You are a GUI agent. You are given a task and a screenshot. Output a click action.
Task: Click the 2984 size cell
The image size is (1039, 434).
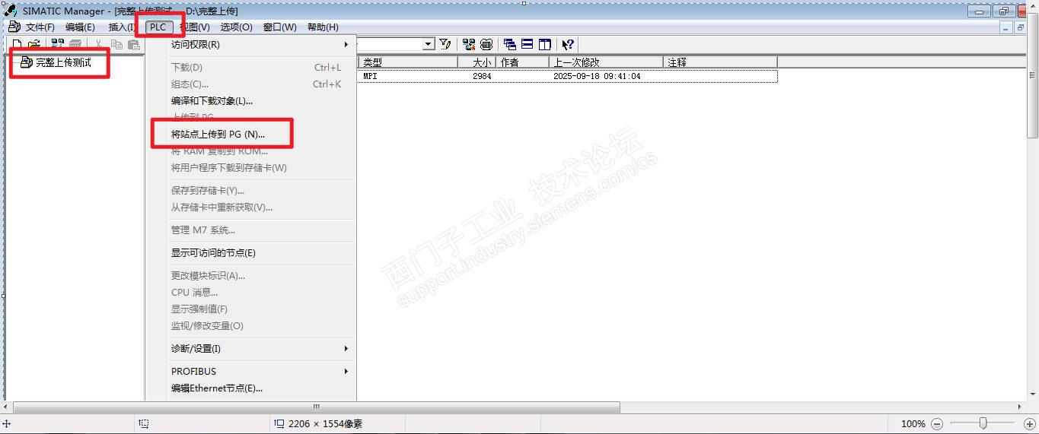[x=482, y=76]
